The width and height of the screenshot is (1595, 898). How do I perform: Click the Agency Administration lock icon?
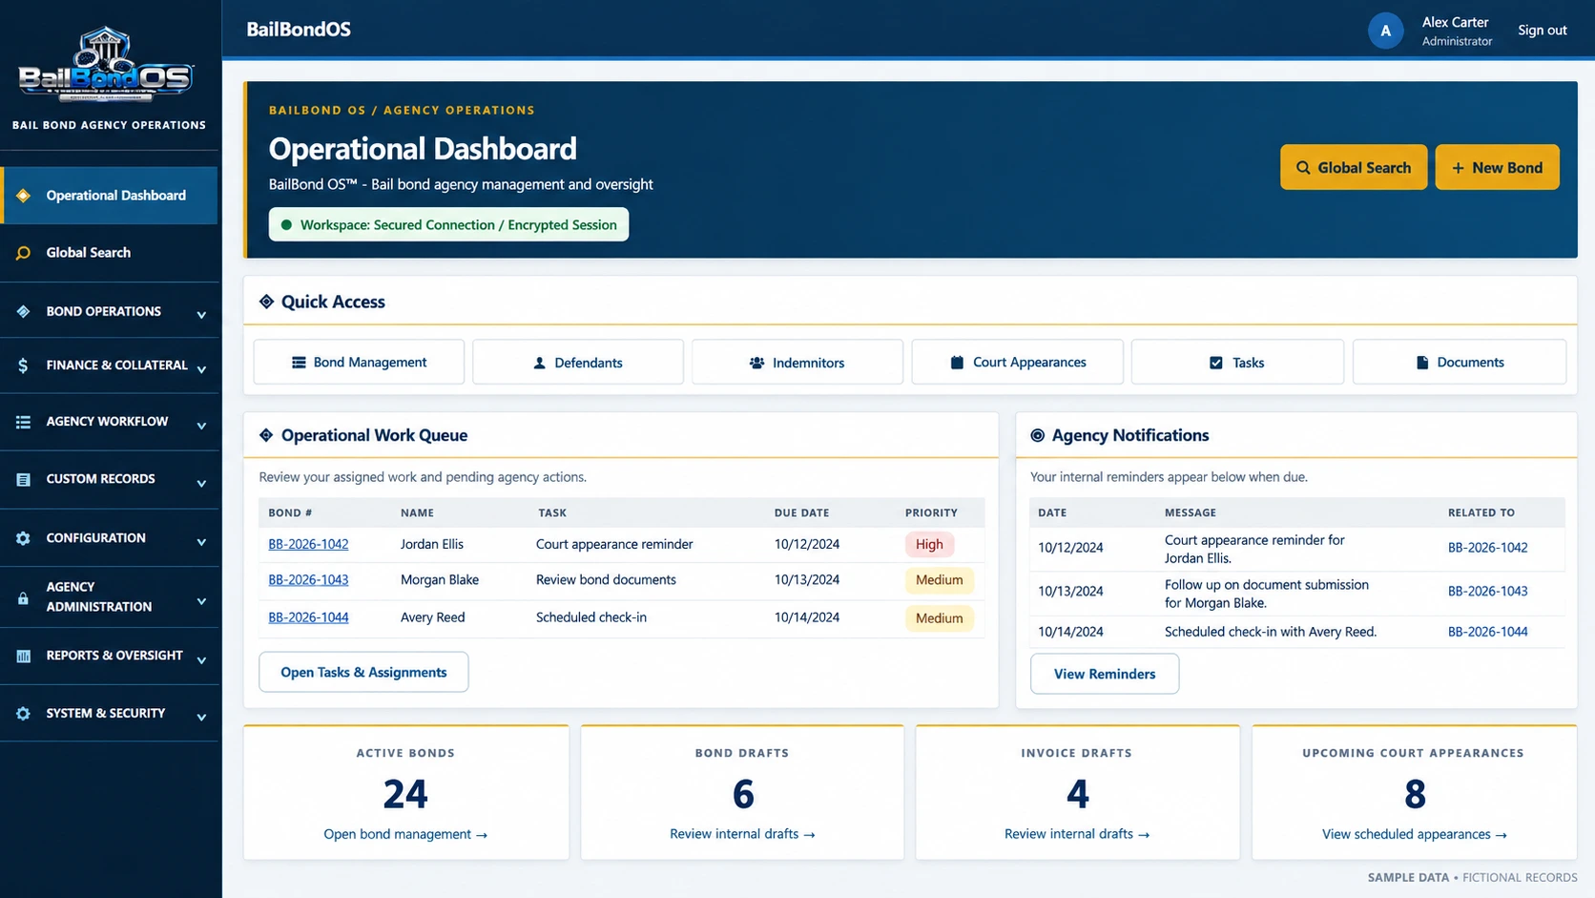[23, 598]
